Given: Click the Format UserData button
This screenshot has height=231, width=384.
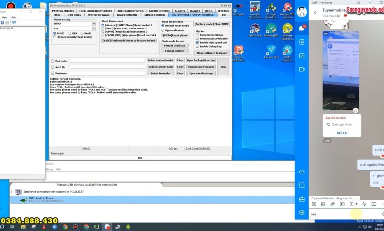Looking at the screenshot, I should click(x=175, y=45).
